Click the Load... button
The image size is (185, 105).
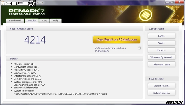[162, 36]
